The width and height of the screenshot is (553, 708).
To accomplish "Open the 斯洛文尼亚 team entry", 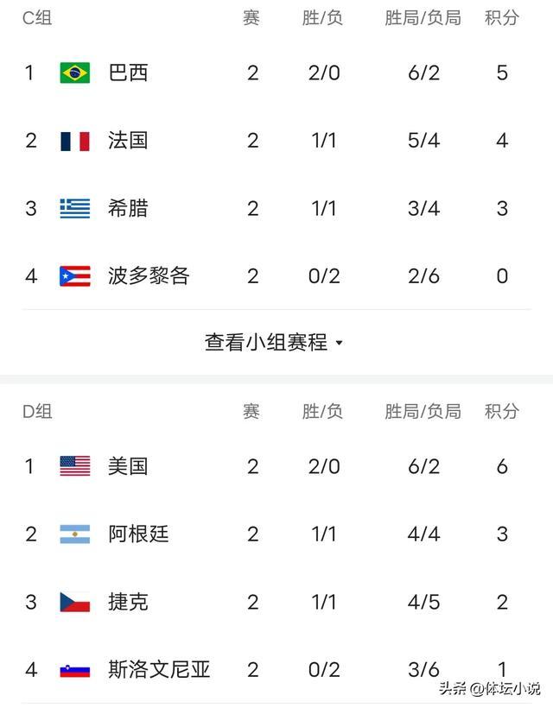I will click(159, 670).
